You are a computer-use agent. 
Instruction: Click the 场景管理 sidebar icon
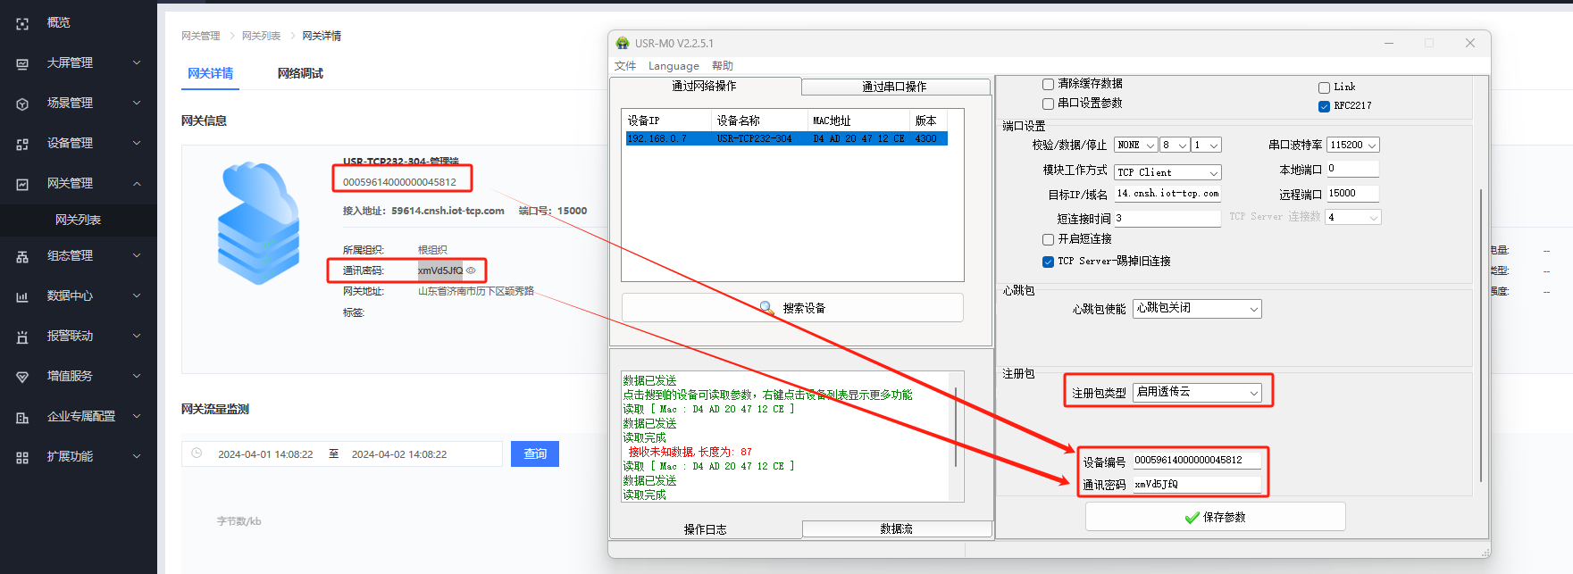click(x=22, y=104)
